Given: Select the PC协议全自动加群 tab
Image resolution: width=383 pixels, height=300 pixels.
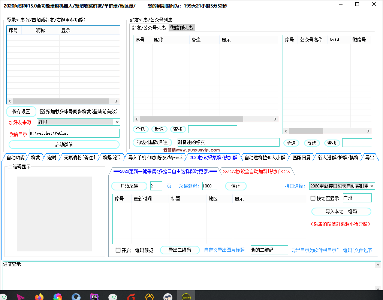Looking at the screenshot, I should tap(256, 171).
